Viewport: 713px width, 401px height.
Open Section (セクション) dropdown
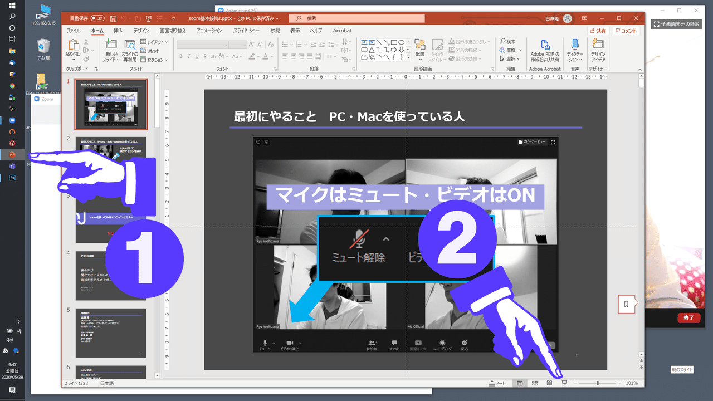[154, 60]
